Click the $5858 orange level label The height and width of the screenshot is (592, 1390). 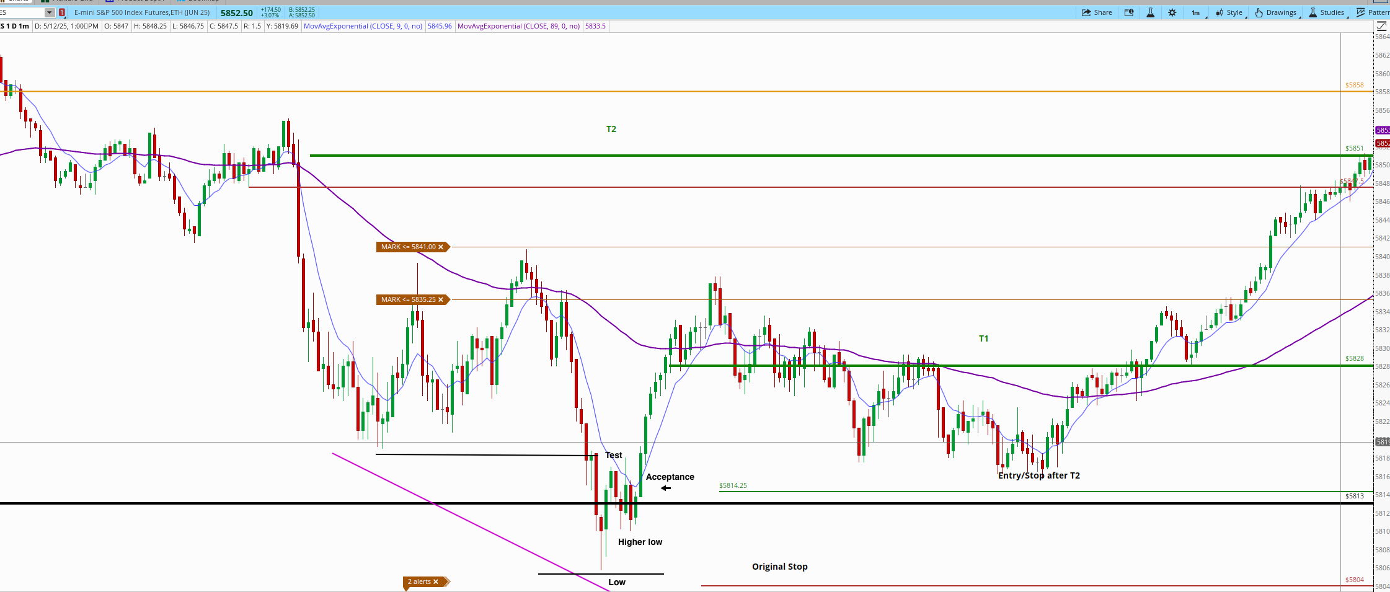tap(1355, 85)
